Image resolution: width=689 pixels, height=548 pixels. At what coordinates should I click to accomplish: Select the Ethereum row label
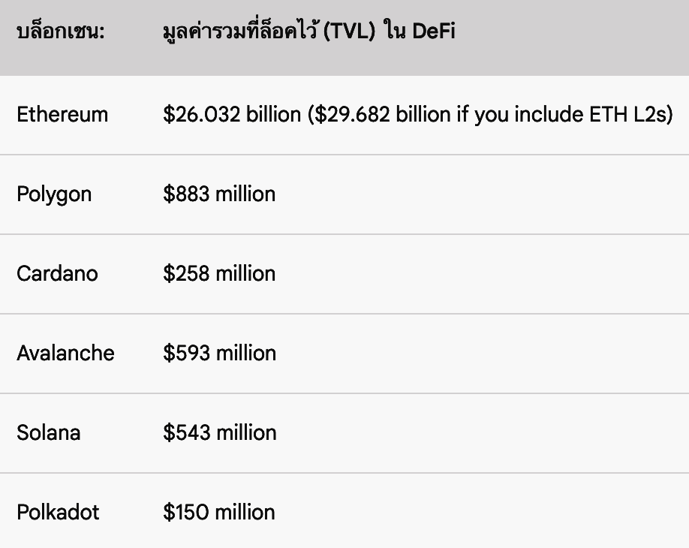pyautogui.click(x=62, y=115)
